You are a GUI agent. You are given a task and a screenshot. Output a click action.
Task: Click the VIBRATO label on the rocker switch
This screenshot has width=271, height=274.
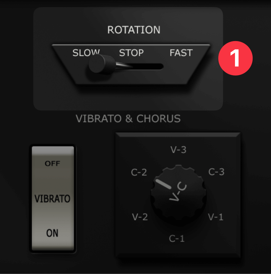coord(52,198)
